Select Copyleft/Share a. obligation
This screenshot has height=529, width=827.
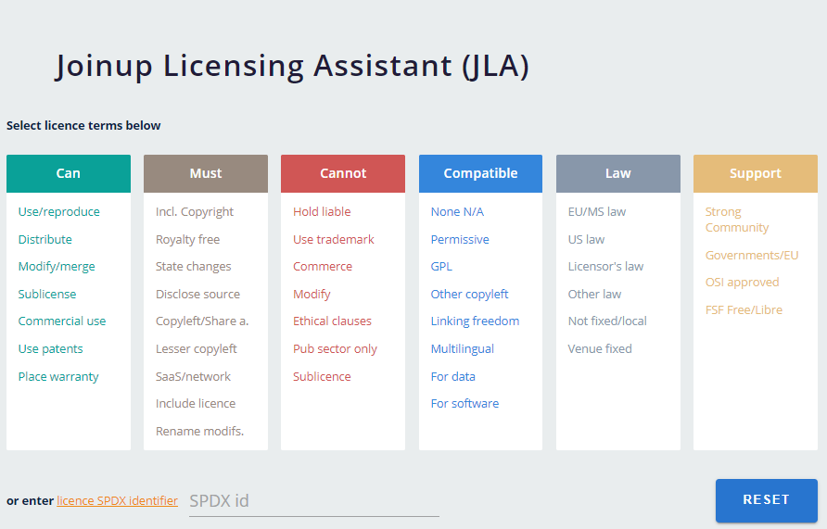pyautogui.click(x=202, y=321)
